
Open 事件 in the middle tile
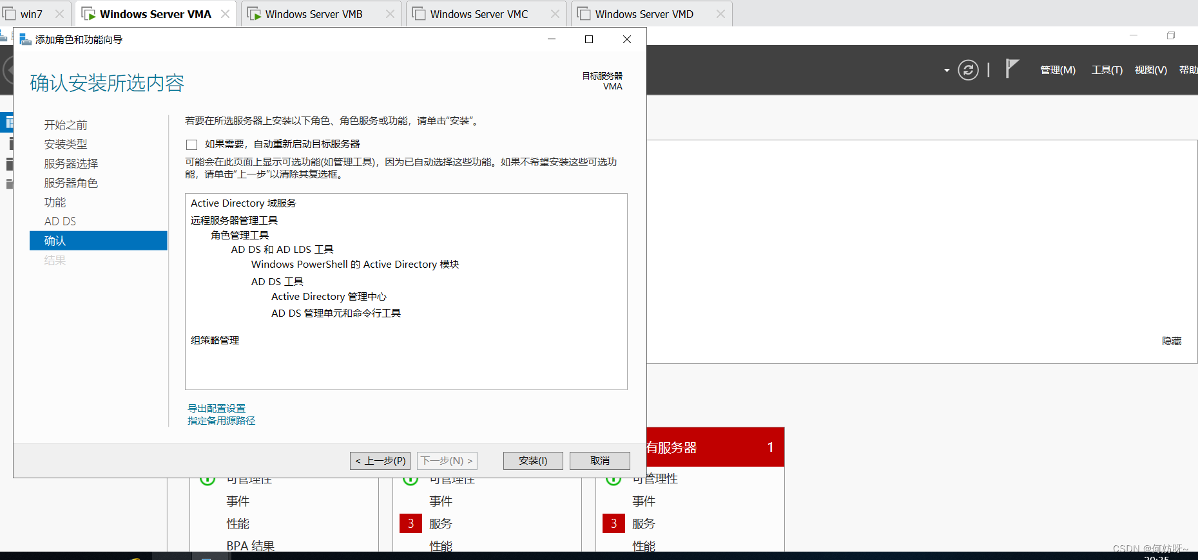[x=440, y=501]
